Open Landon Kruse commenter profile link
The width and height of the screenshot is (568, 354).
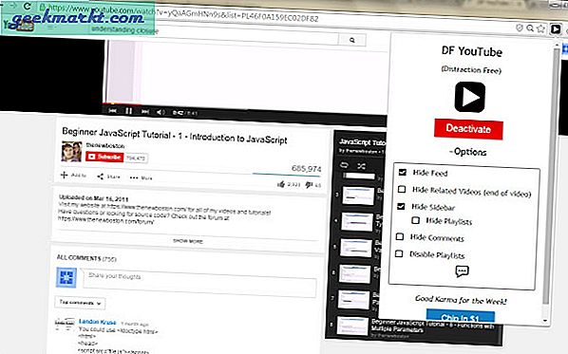[x=98, y=322]
